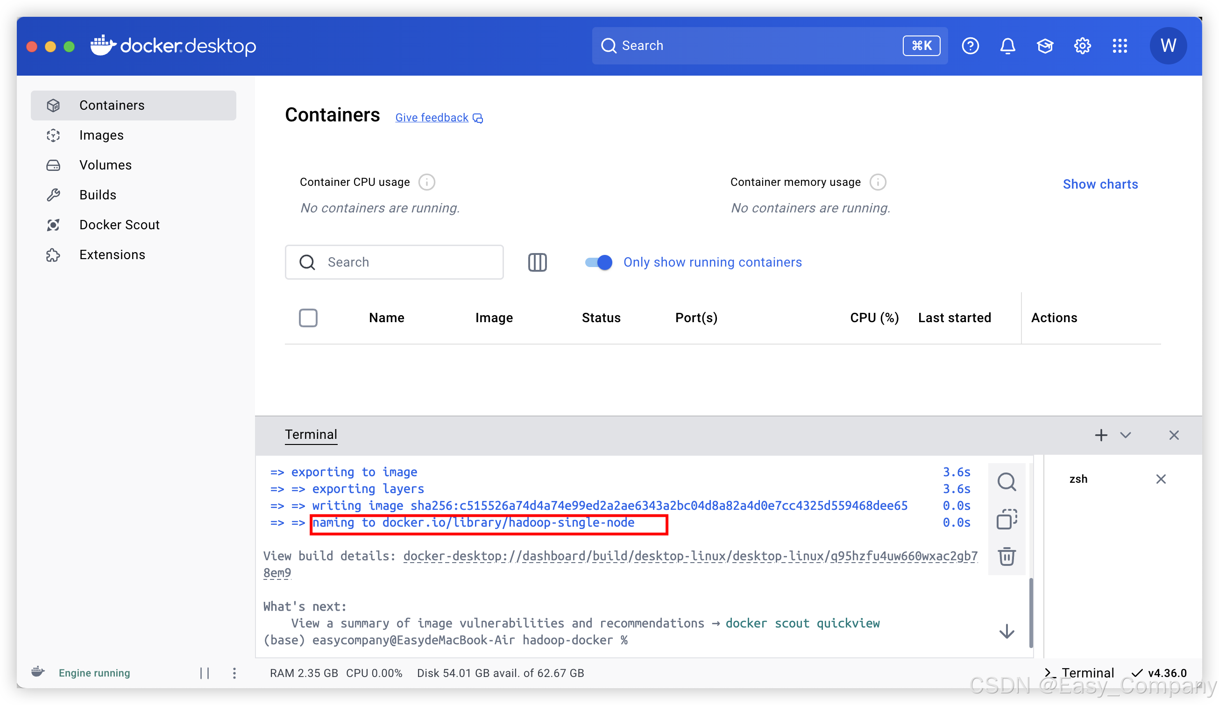
Task: Open engine options three-dot menu
Action: [234, 673]
